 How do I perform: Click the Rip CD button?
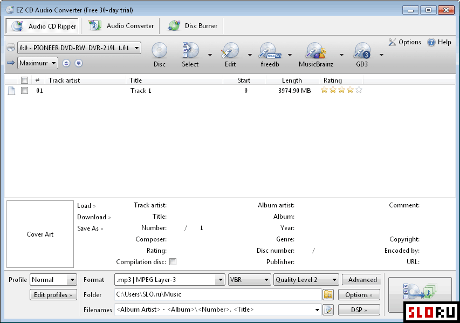pyautogui.click(x=420, y=294)
